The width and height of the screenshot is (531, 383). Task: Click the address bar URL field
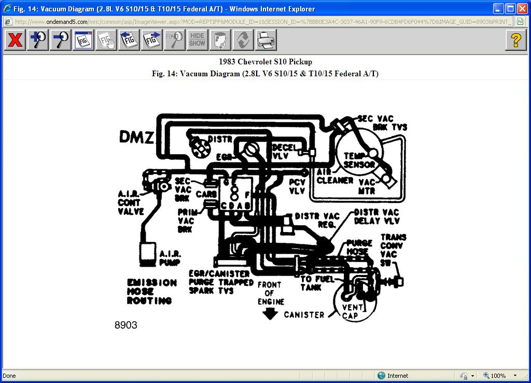coord(262,22)
